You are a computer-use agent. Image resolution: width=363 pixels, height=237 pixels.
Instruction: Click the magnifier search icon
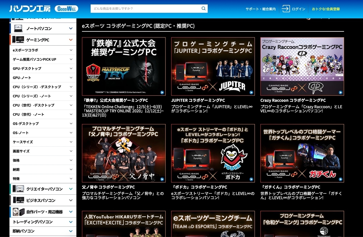click(204, 8)
